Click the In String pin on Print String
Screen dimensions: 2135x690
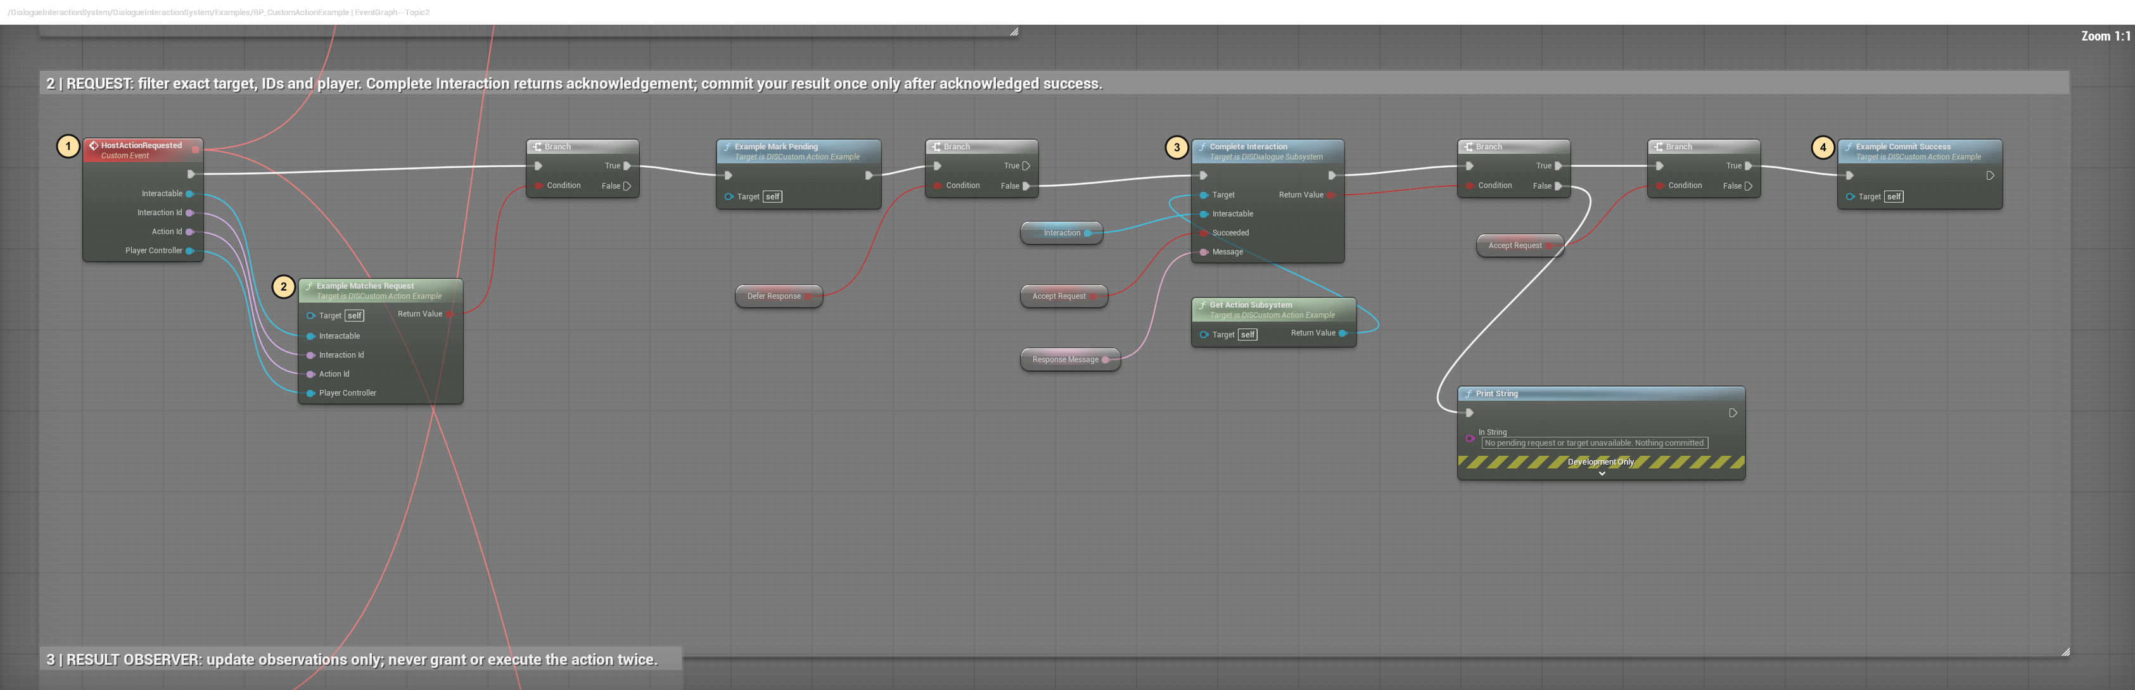(x=1470, y=438)
